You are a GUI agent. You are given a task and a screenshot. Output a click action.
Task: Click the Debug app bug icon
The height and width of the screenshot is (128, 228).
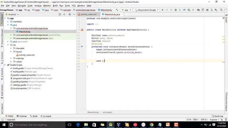(x=176, y=10)
